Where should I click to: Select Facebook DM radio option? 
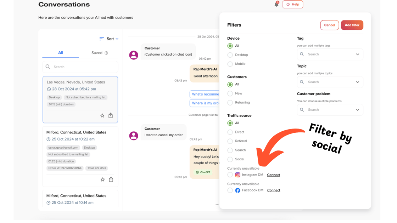pyautogui.click(x=230, y=190)
